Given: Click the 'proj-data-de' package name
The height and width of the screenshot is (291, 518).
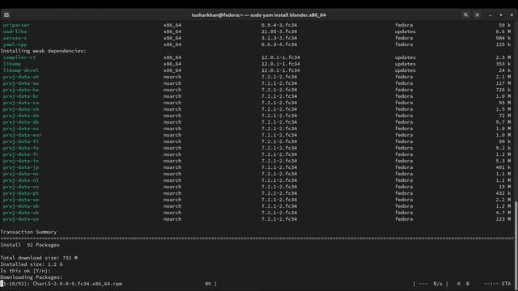Looking at the screenshot, I should pos(21,116).
